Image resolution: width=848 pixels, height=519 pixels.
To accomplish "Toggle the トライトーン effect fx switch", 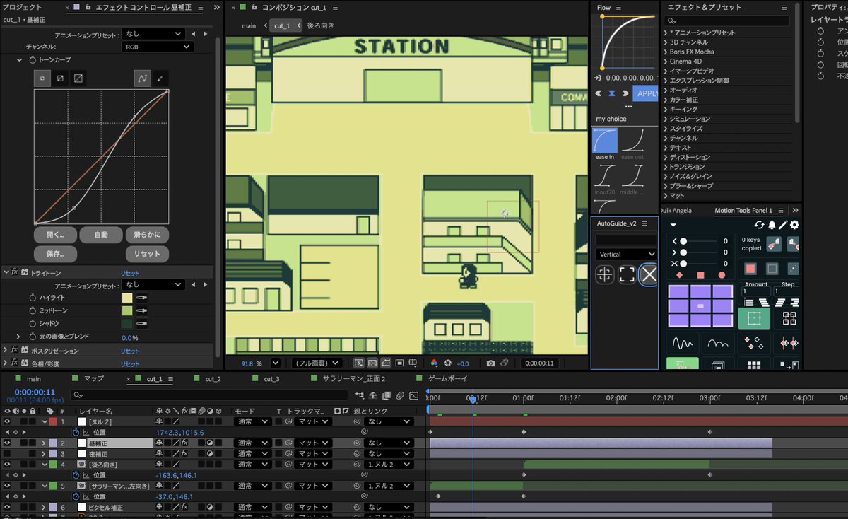I will (x=14, y=272).
